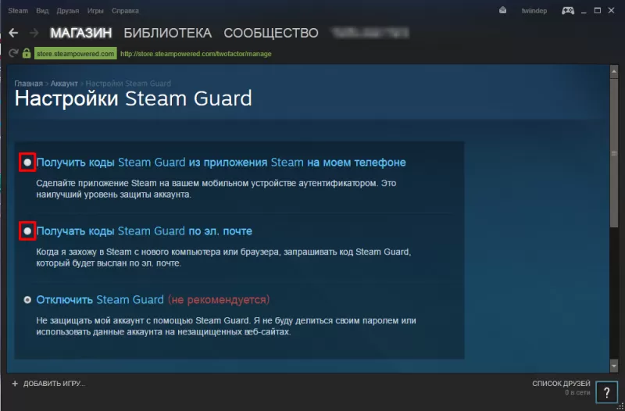Open the Справка menu
Screen dimensions: 625x411
click(x=125, y=11)
